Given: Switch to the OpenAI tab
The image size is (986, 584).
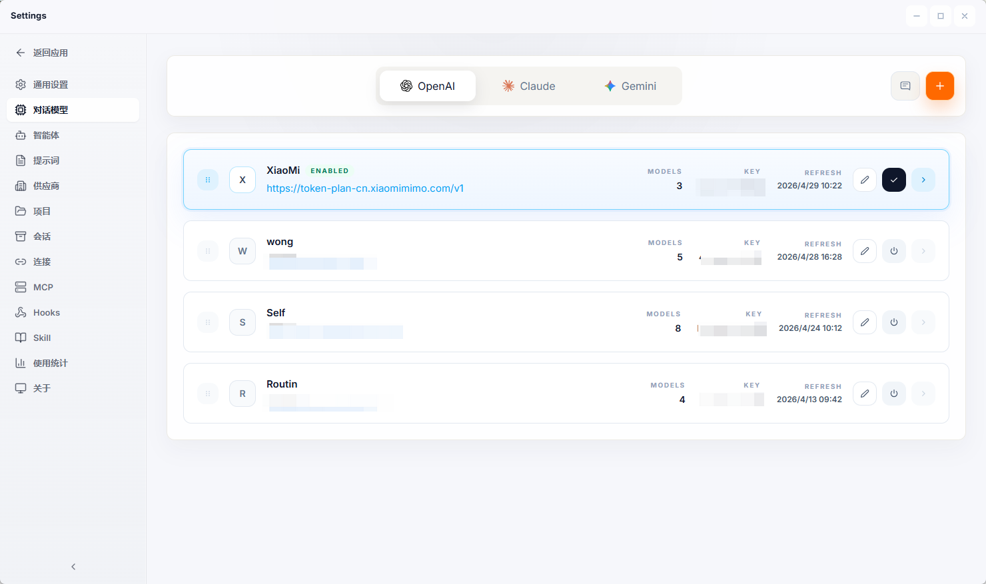Looking at the screenshot, I should 428,86.
